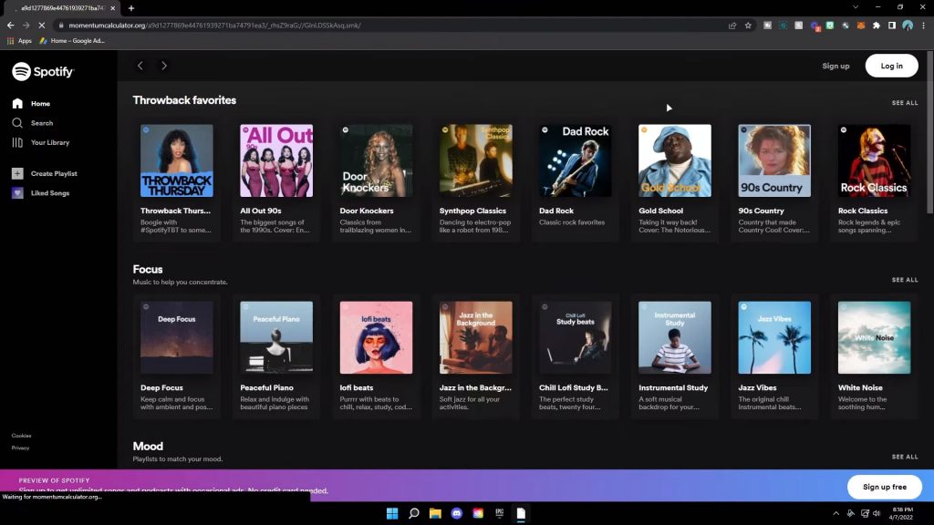Show hidden system tray icons
This screenshot has width=934, height=525.
835,514
